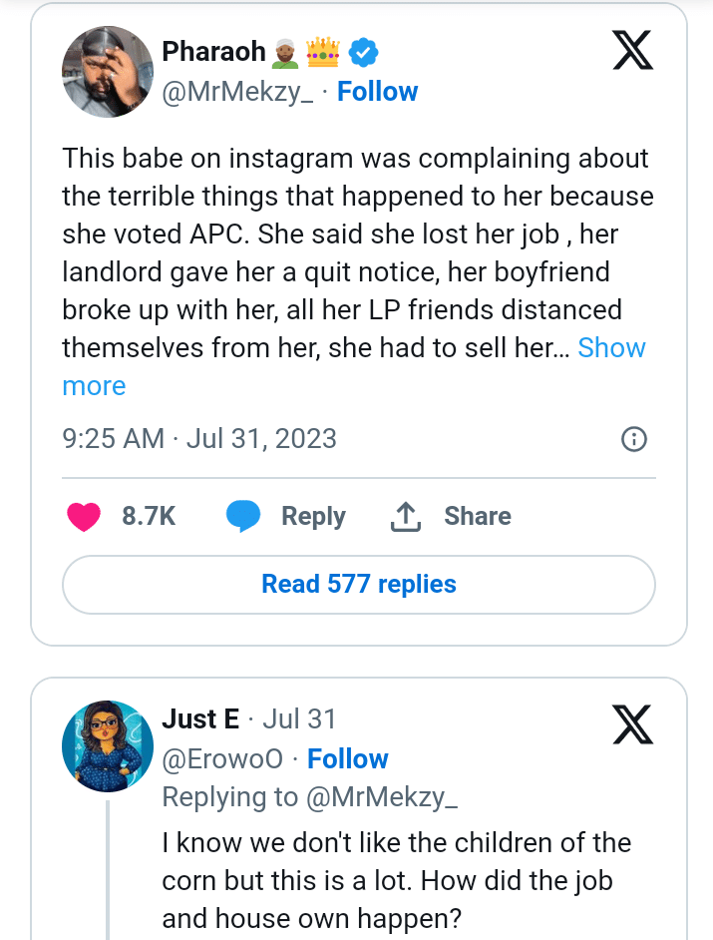Click the X logo on Just E's reply
713x940 pixels.
pyautogui.click(x=632, y=723)
